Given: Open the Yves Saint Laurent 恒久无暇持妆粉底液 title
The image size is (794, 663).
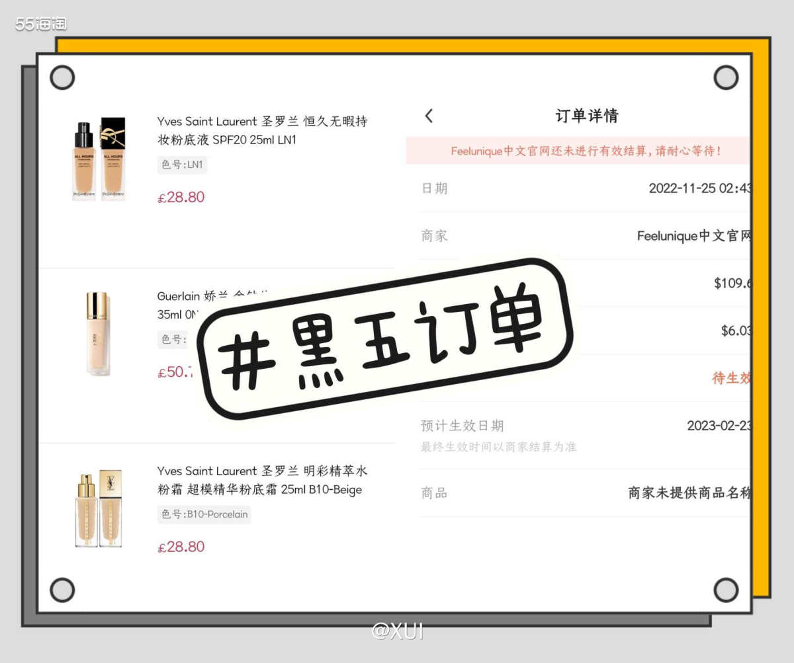Looking at the screenshot, I should coord(262,131).
